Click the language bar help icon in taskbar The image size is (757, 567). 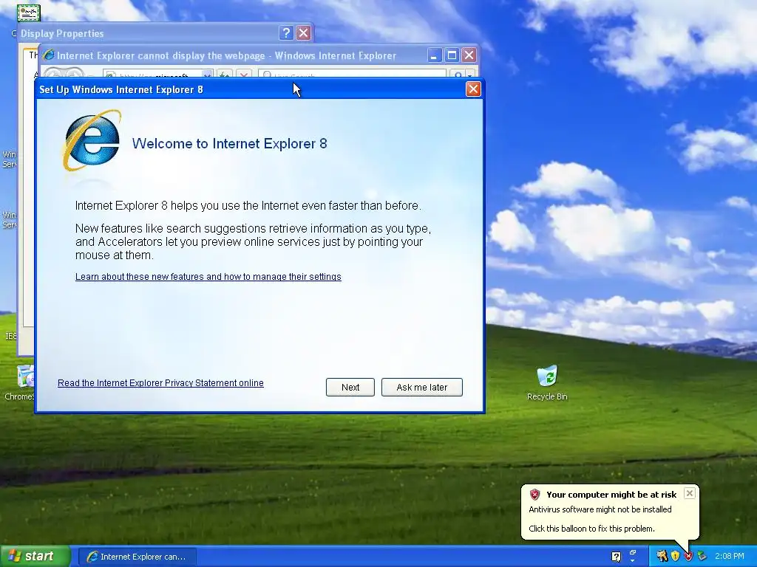(x=616, y=557)
